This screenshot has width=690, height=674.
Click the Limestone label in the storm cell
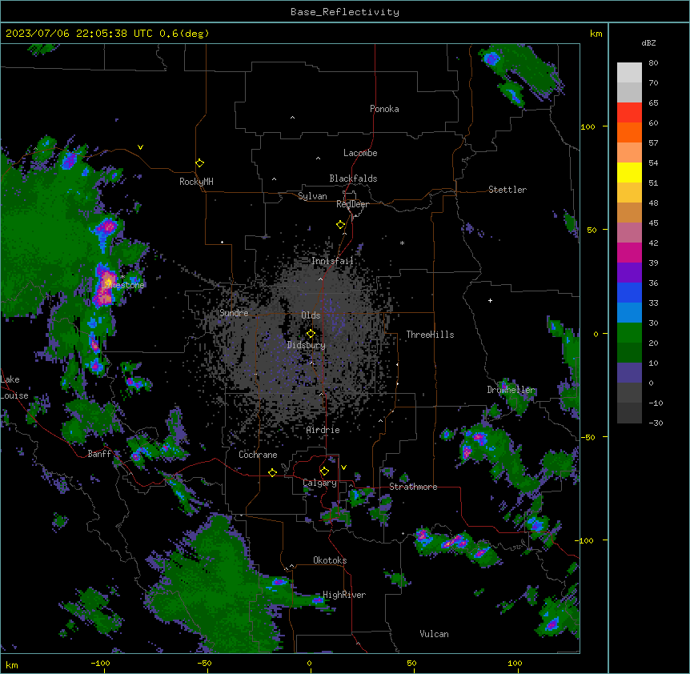tap(122, 285)
